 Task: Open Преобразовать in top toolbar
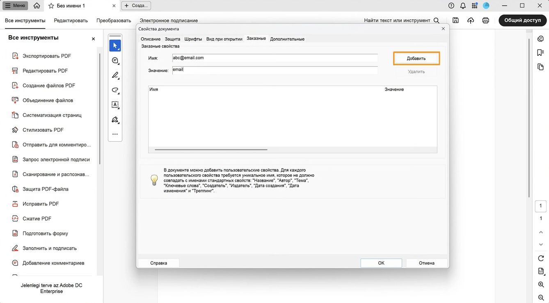click(x=114, y=21)
